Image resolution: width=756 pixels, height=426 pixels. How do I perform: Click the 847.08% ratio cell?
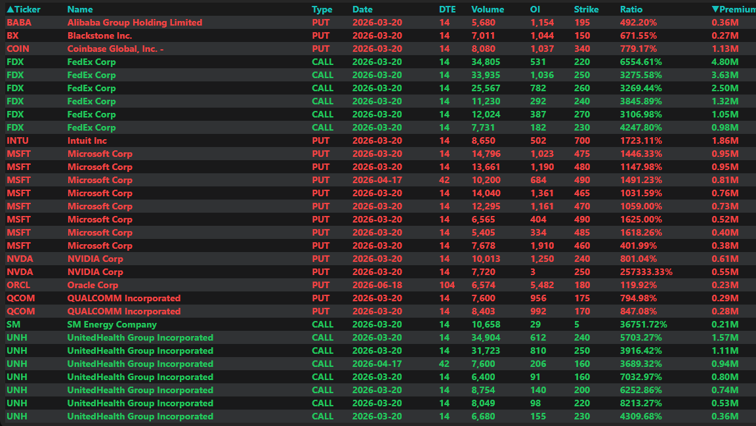tap(639, 310)
